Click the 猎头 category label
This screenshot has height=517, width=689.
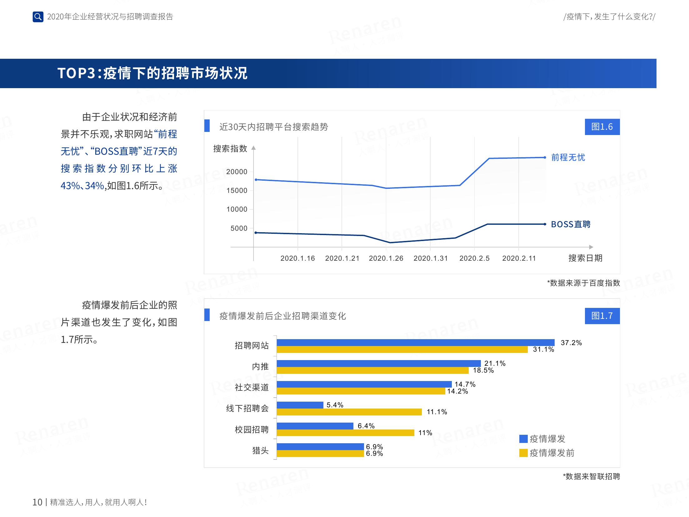pyautogui.click(x=260, y=450)
